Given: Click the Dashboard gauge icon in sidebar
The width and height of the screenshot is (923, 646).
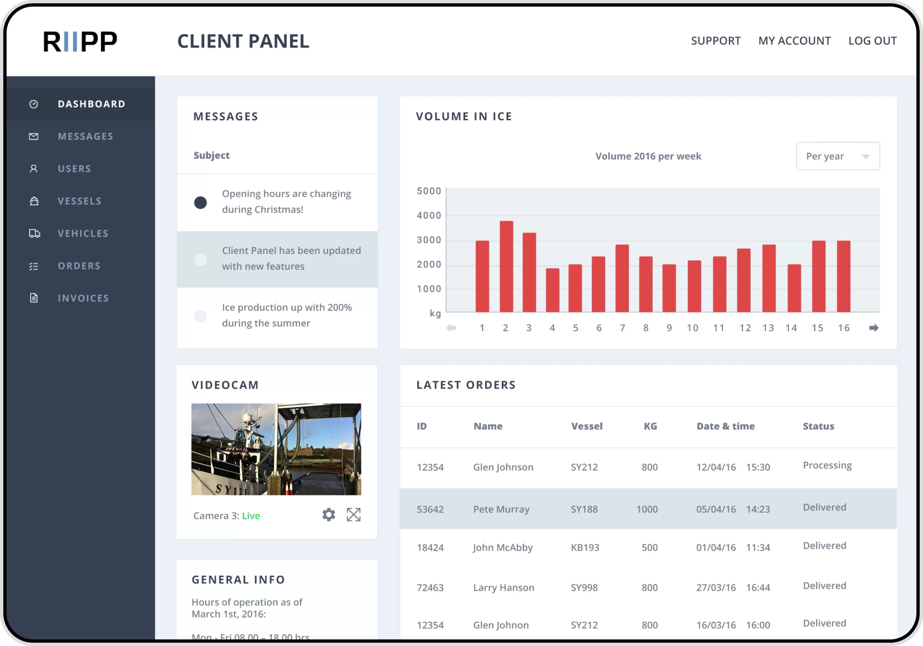Looking at the screenshot, I should click(x=34, y=104).
